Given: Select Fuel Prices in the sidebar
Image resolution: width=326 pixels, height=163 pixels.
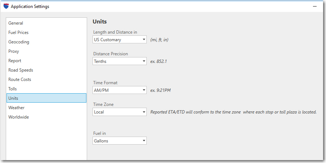Looking at the screenshot, I should click(x=18, y=33).
